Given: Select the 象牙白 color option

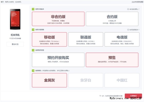Looking at the screenshot, I should (x=86, y=80).
